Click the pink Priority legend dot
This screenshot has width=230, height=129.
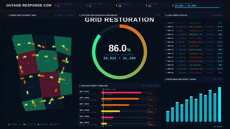pos(51,124)
